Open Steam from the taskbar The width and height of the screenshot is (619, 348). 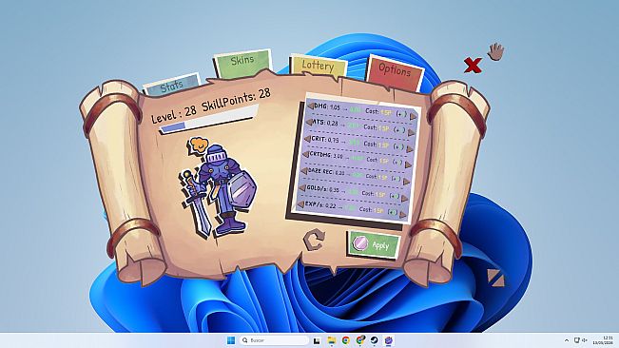(374, 340)
